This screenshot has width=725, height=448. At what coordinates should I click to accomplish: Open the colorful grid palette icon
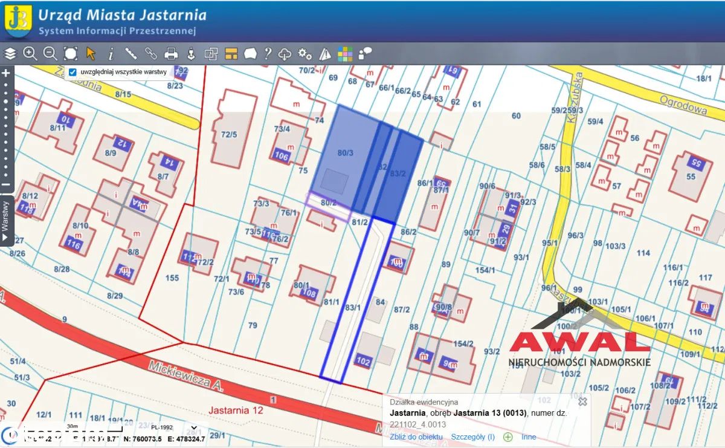(x=345, y=54)
